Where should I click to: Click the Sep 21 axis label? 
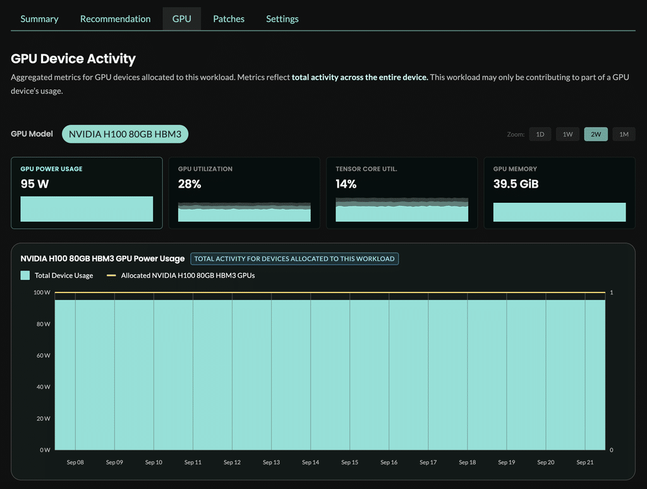click(x=584, y=462)
